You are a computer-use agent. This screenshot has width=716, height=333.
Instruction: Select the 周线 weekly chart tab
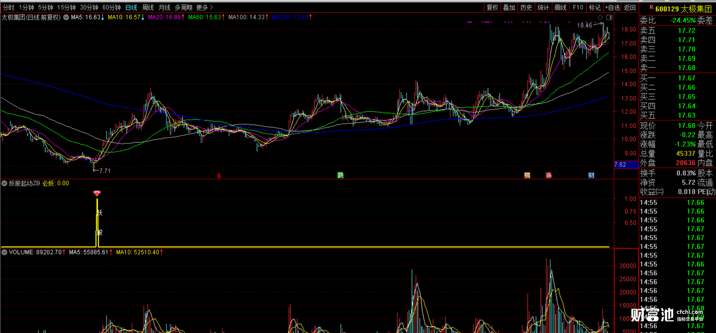(148, 7)
